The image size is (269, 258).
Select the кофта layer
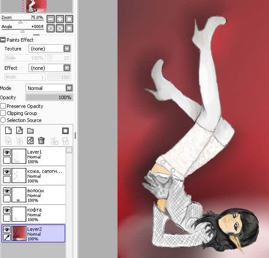coord(33,214)
